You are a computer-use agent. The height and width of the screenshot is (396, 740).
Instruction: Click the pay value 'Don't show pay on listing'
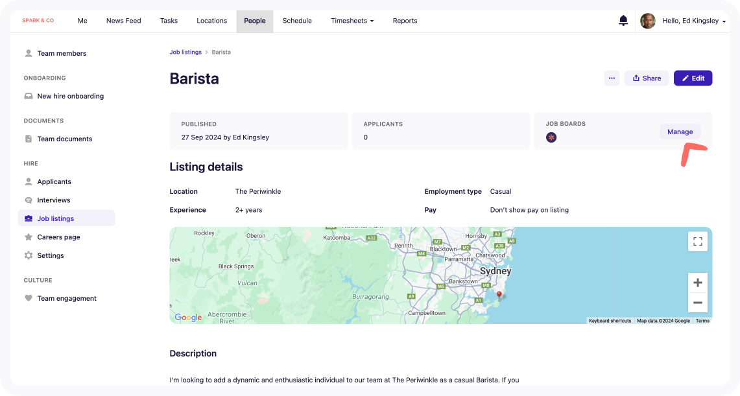529,210
